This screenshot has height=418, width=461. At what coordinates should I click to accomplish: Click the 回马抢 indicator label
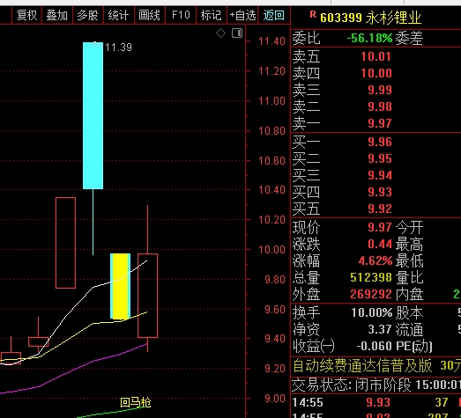tap(136, 402)
